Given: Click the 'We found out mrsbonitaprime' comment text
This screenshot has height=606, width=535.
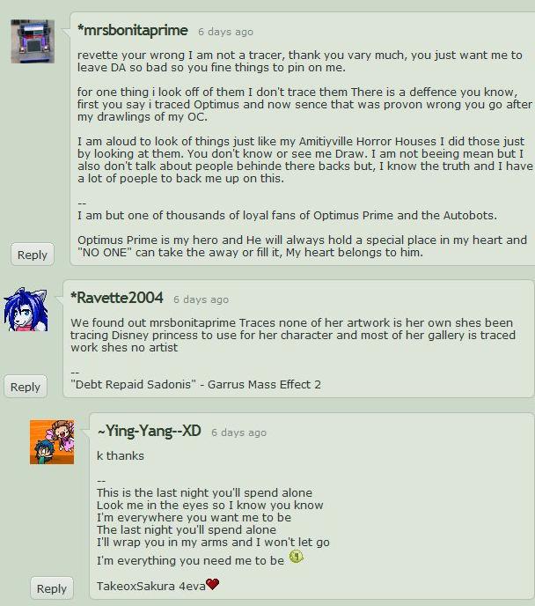Looking at the screenshot, I should (x=293, y=335).
